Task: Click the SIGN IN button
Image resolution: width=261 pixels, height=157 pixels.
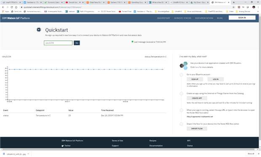Action: pyautogui.click(x=242, y=18)
